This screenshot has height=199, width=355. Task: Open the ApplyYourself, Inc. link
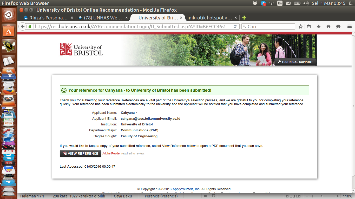point(187,189)
